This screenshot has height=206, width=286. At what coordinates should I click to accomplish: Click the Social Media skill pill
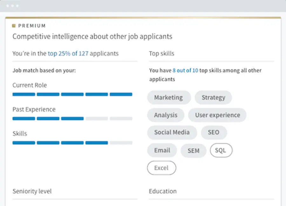172,133
